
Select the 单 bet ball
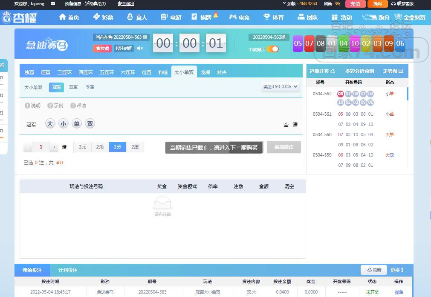point(76,124)
